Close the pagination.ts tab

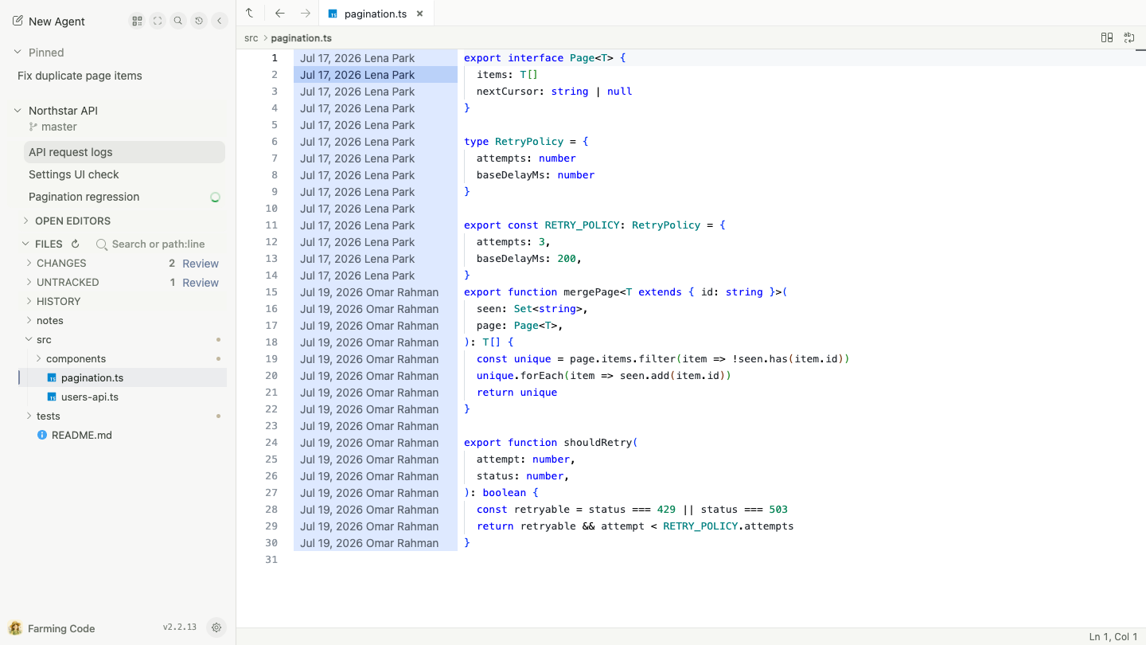tap(419, 14)
